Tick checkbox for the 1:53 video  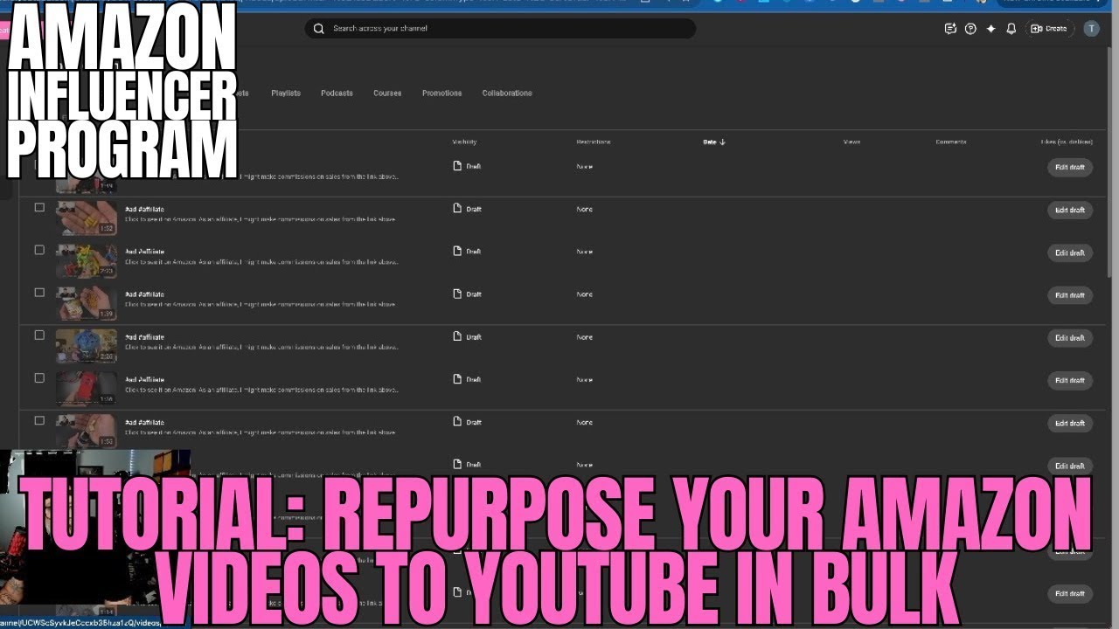(39, 421)
